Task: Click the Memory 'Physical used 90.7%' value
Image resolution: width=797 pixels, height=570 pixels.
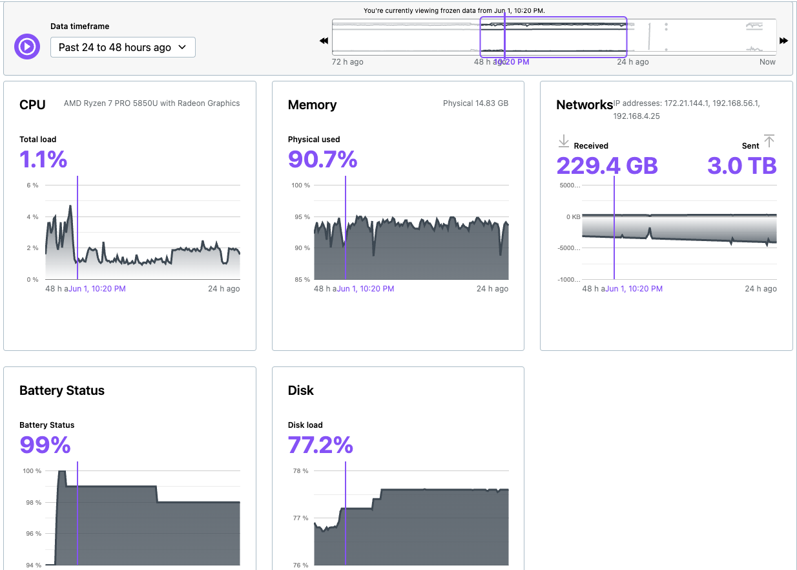Action: point(322,159)
